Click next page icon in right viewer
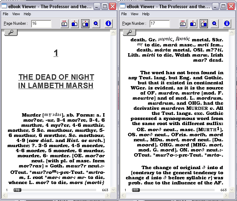This screenshot has width=237, height=201. click(204, 23)
